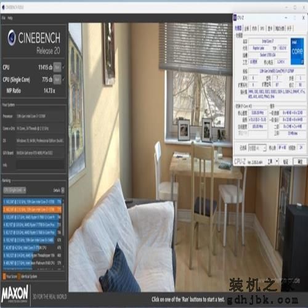This screenshot has height=308, width=308.
Task: Click the Cores x GHz value in Your System
Action: click(40, 129)
